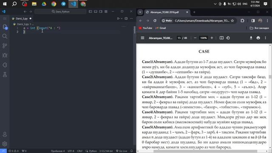
Task: Open the Chrome profile avatar
Action: 260,21
